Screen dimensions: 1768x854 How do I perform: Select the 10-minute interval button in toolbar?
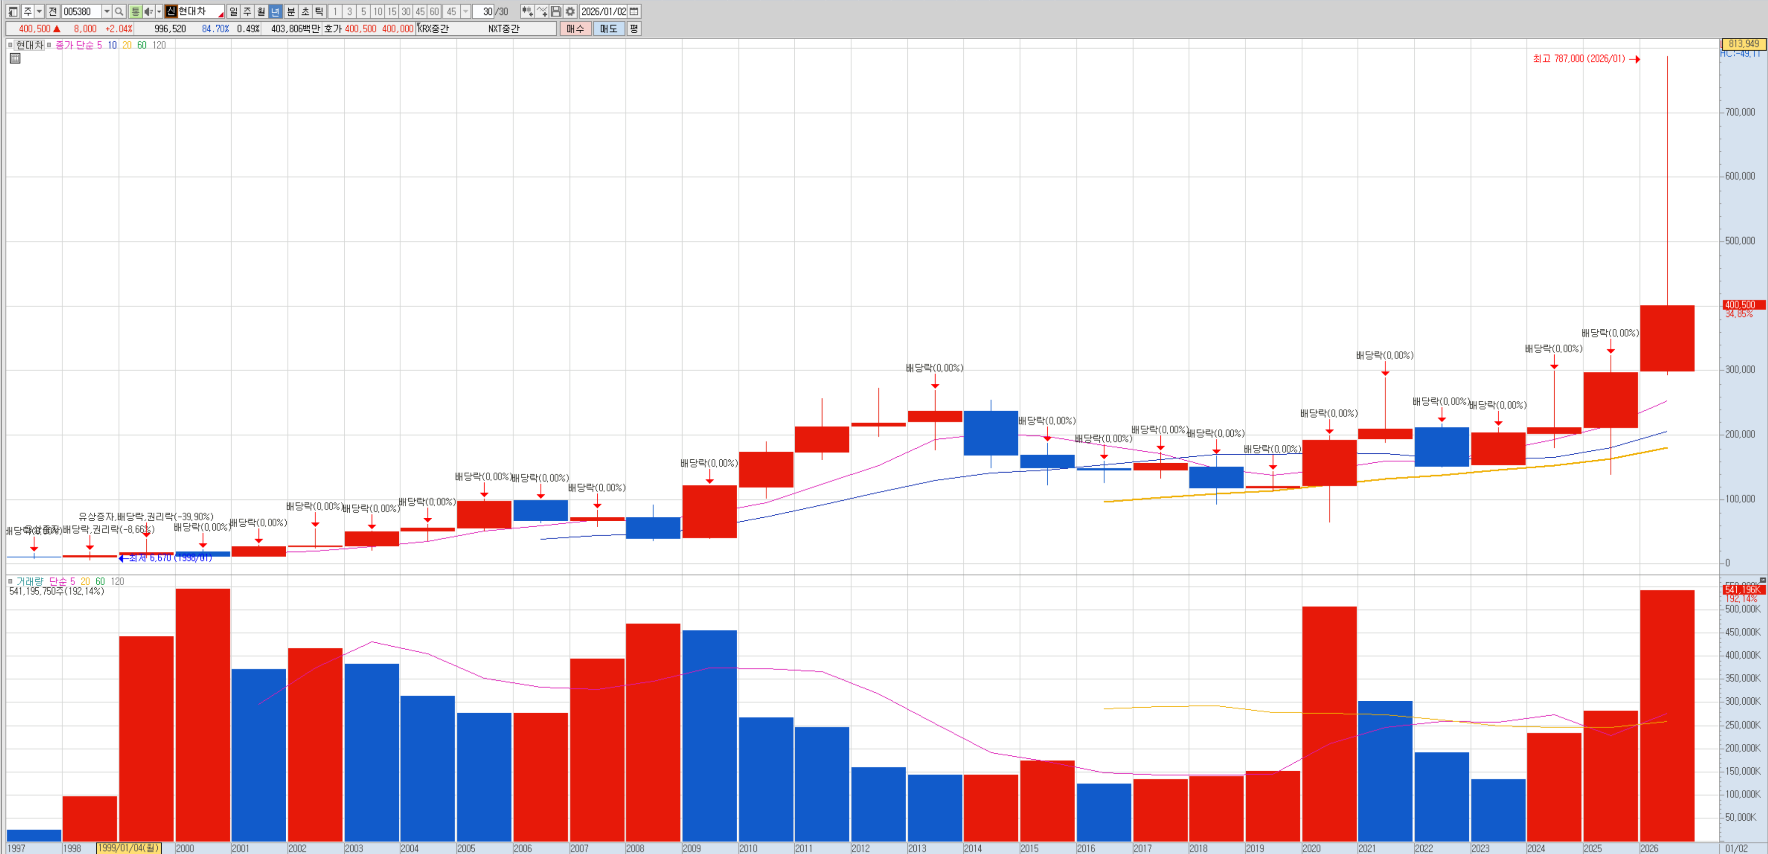tap(378, 11)
